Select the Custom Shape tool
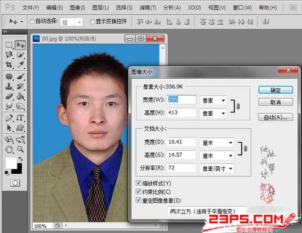 [21, 128]
